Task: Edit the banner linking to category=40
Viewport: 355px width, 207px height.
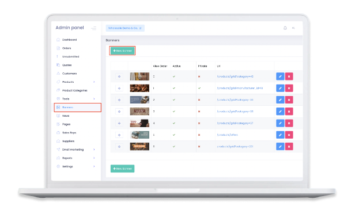Action: pos(280,76)
